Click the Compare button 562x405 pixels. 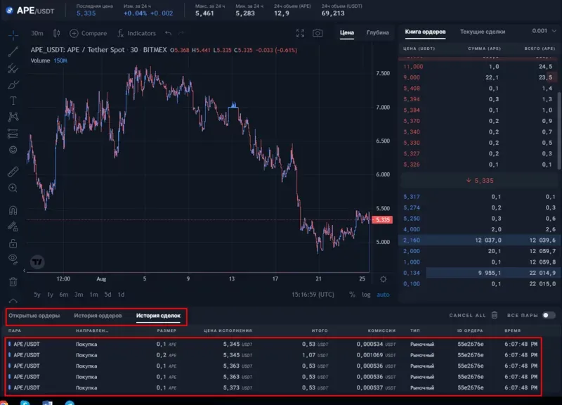tap(89, 33)
